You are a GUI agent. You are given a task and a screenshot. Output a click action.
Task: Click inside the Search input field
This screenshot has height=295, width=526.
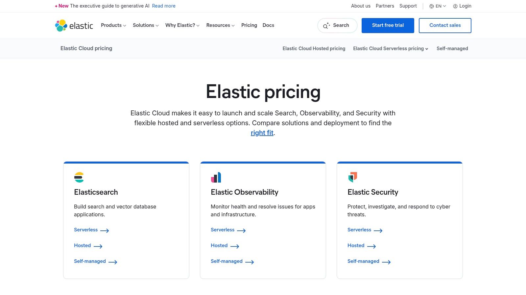342,25
